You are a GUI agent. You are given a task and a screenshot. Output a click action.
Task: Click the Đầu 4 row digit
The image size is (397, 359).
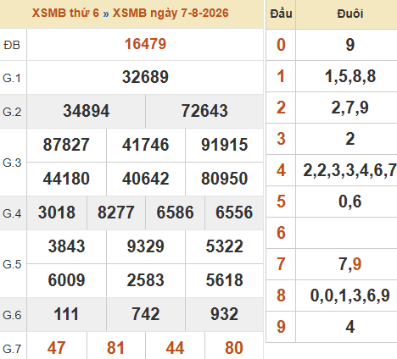pyautogui.click(x=281, y=170)
